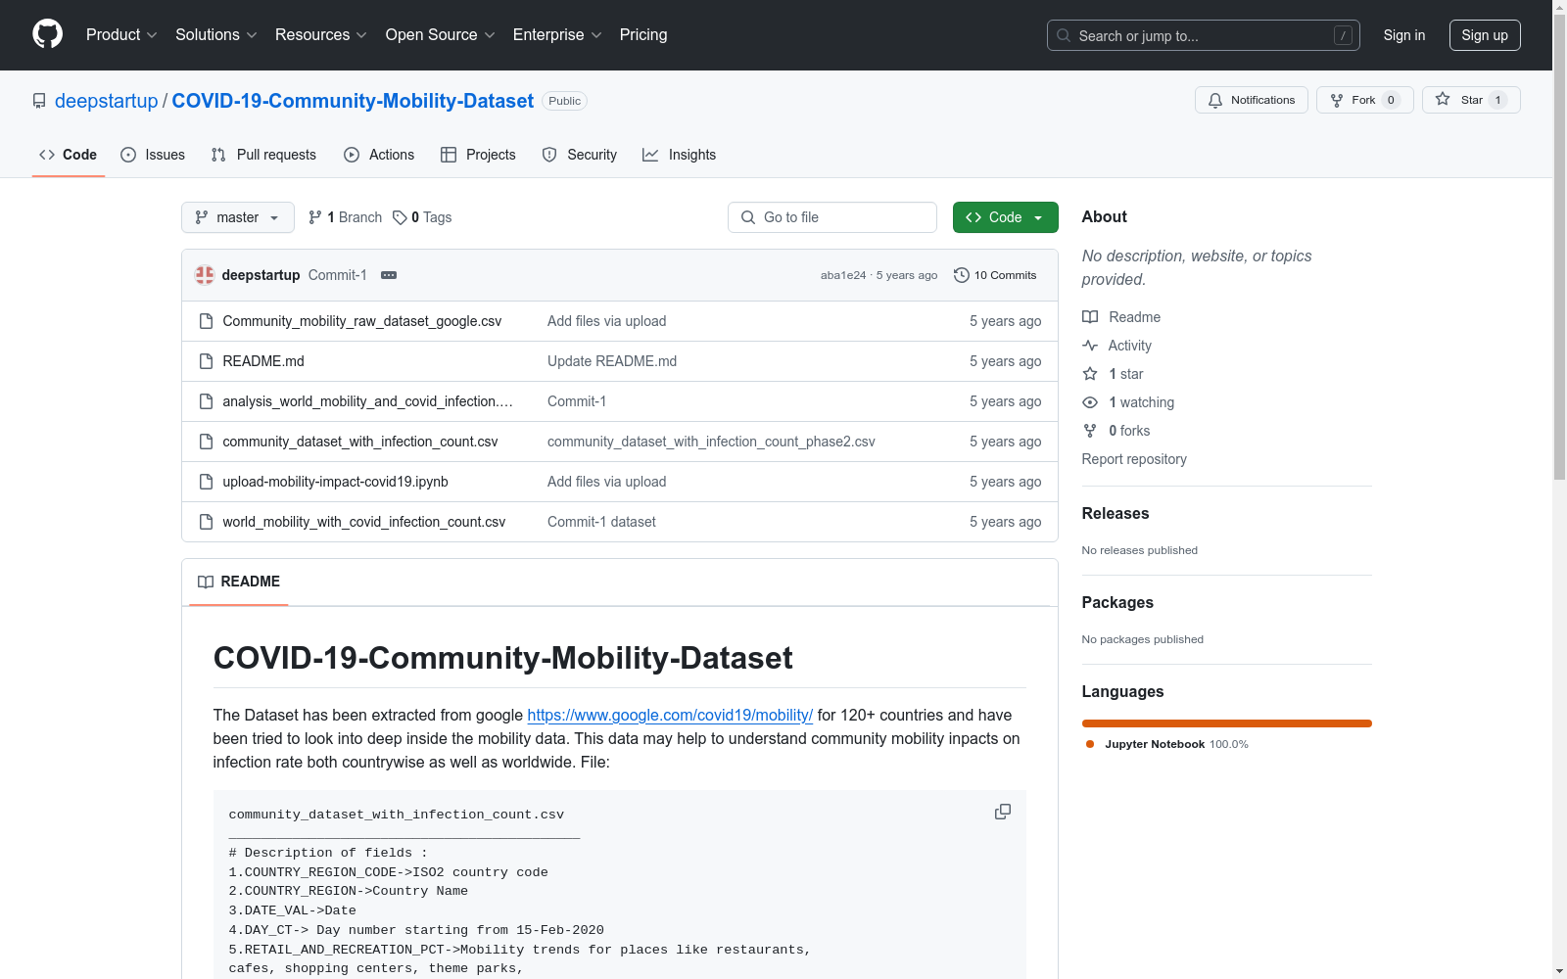
Task: Click the Sign in link
Action: point(1404,35)
